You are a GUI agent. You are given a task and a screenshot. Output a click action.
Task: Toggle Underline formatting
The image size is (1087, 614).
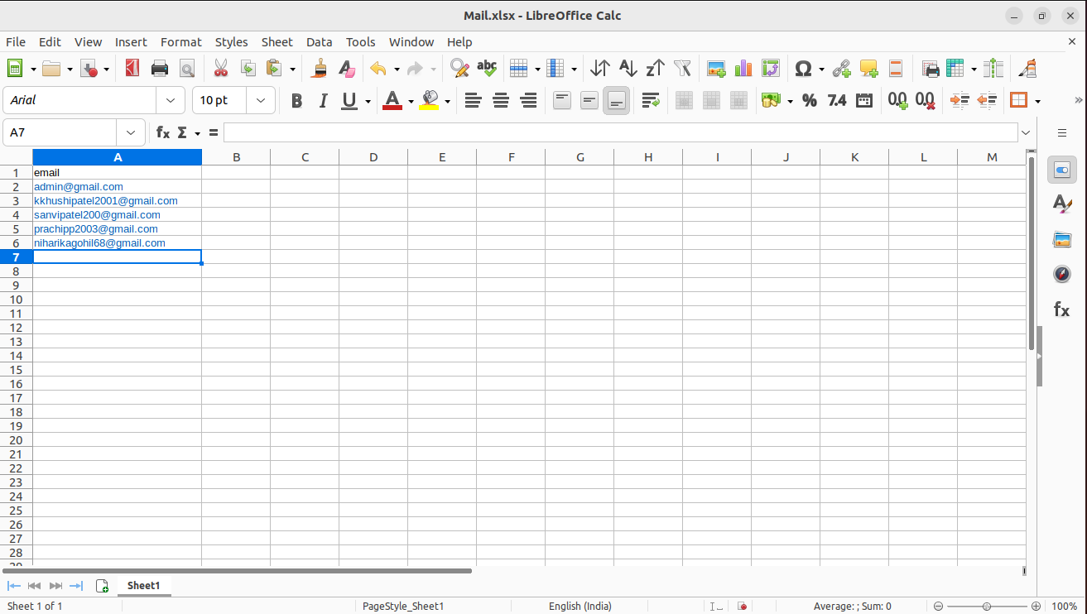click(x=349, y=100)
